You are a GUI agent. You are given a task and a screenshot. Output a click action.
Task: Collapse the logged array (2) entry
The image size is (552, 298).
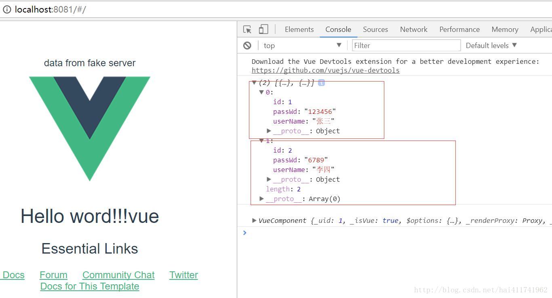[254, 83]
